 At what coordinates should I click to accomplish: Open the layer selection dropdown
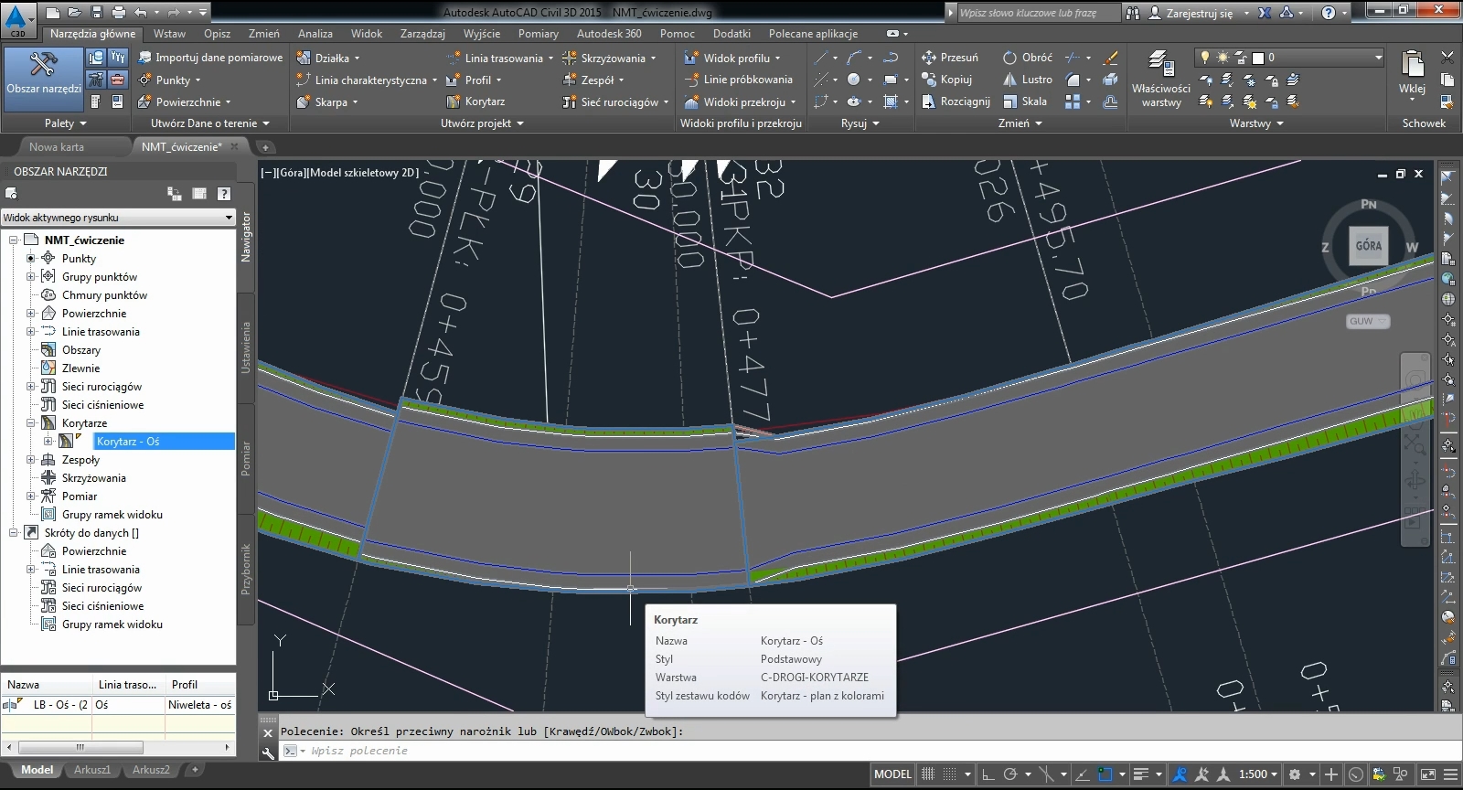(1378, 58)
